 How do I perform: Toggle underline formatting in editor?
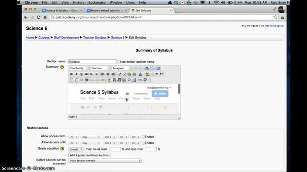[82, 74]
